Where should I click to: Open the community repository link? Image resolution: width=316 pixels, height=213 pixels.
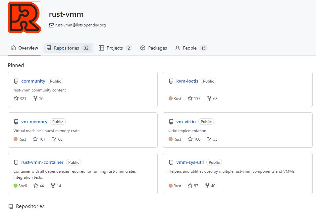coord(33,81)
